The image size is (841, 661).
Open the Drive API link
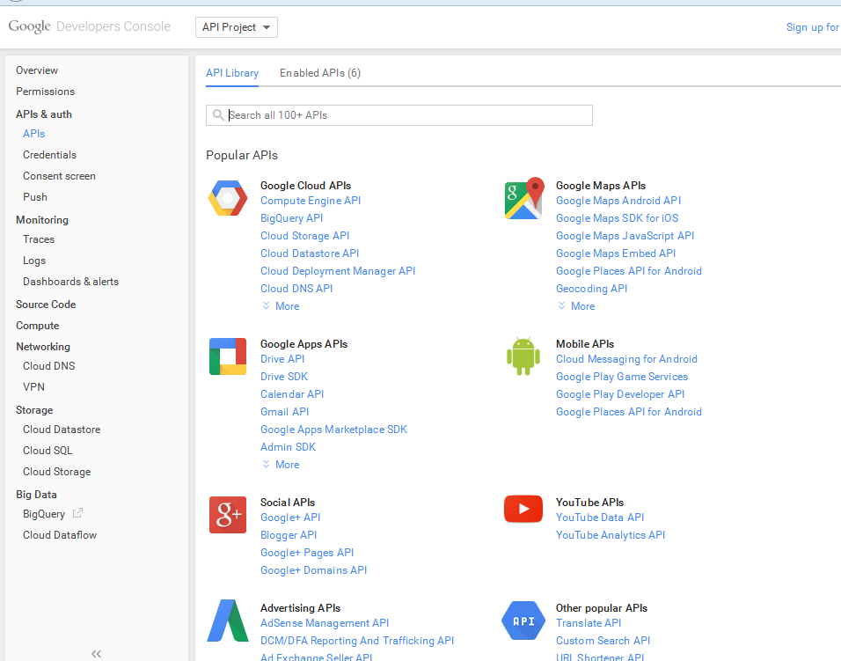click(282, 359)
